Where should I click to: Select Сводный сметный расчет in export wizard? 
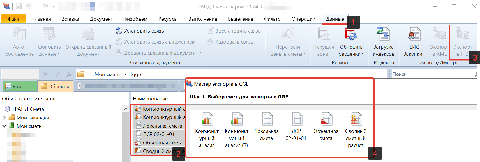tap(356, 119)
